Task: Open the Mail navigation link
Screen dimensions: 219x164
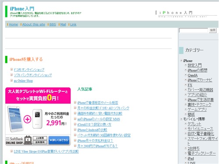Action: pos(63,24)
